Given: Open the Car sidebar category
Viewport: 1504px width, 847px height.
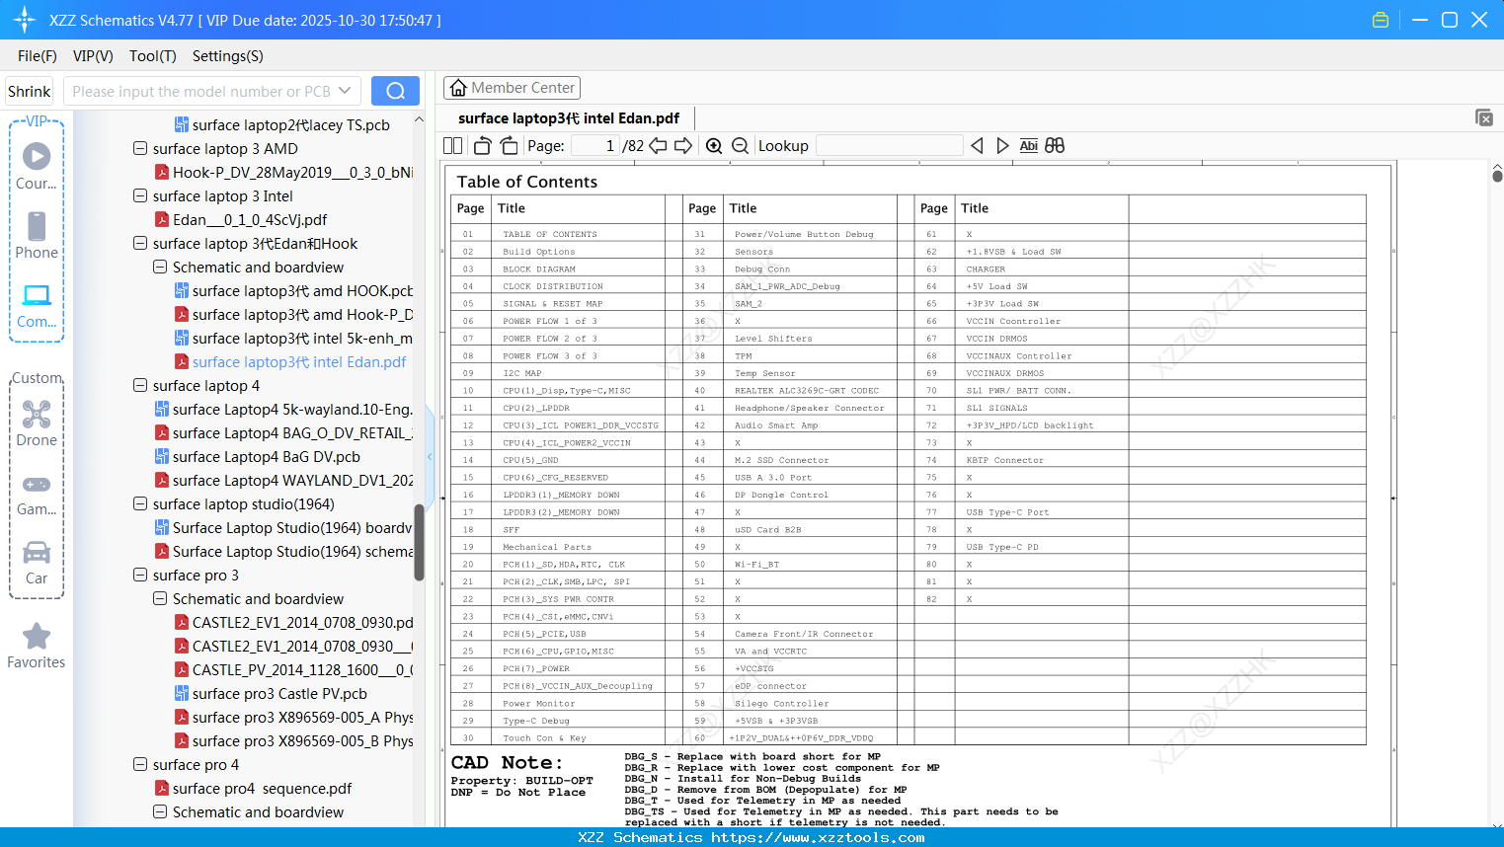Looking at the screenshot, I should click(37, 564).
